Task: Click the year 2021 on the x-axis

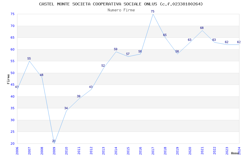Action: 202,151
